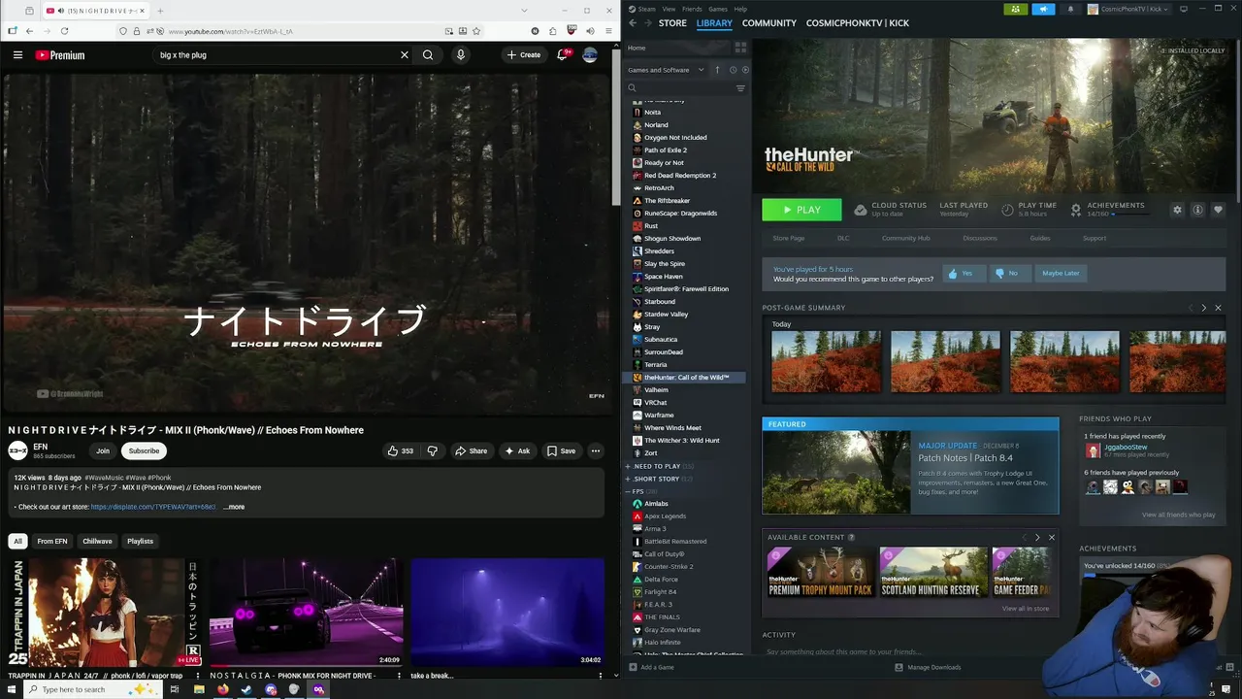Screen dimensions: 1242x699
Task: Click the YouTube page scrollbar
Action: [615, 126]
